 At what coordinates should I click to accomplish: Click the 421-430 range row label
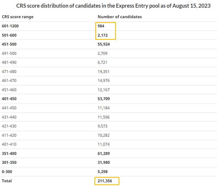9,126
